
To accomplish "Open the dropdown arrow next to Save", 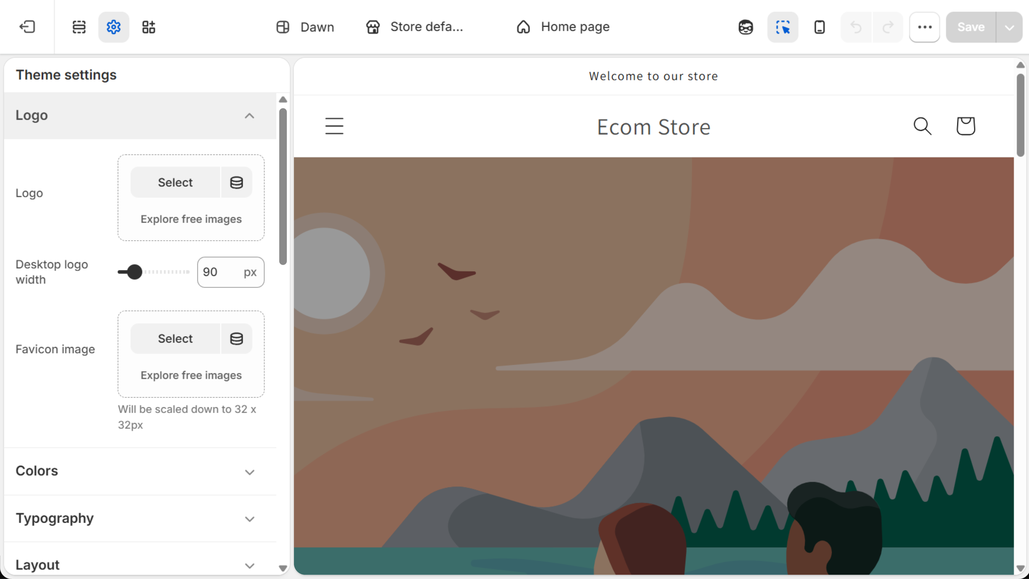I will pos(1009,27).
